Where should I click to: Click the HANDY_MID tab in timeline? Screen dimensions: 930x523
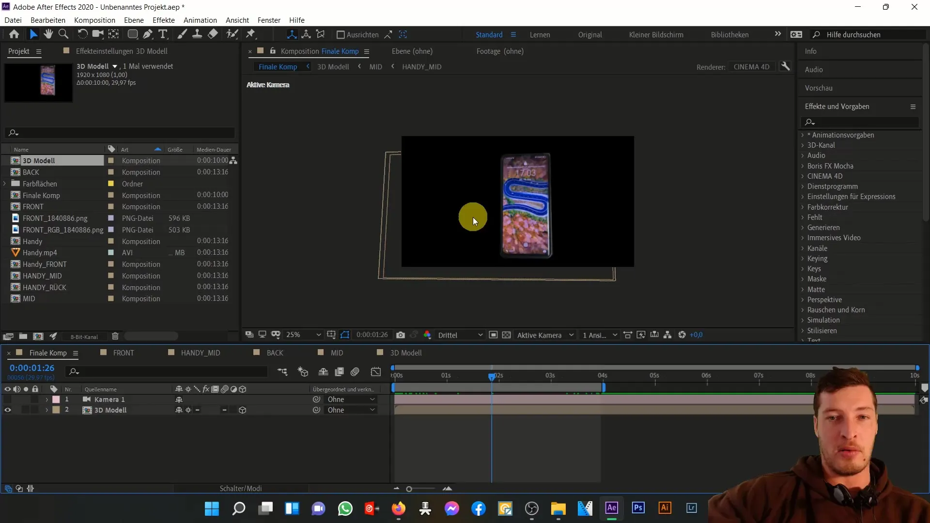tap(201, 353)
